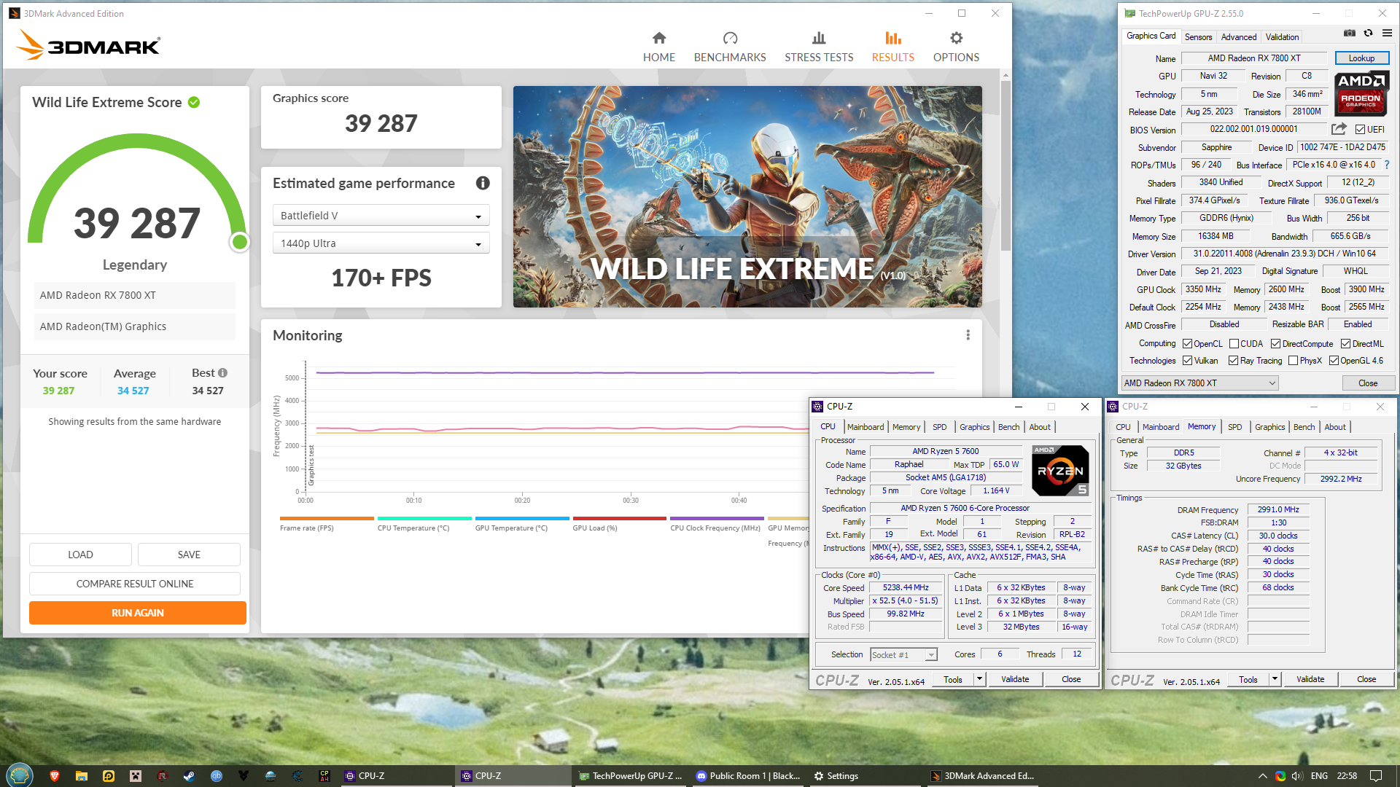The image size is (1400, 787).
Task: Click the orange RUN AGAIN button
Action: 138,613
